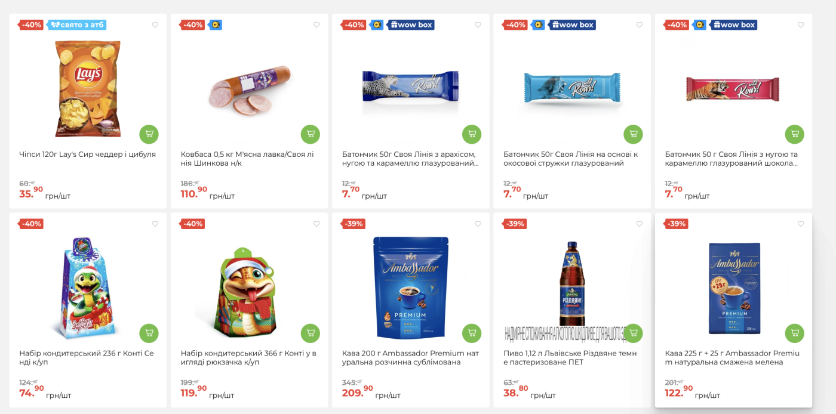
Task: Click the -39% badge on beer card
Action: 514,224
